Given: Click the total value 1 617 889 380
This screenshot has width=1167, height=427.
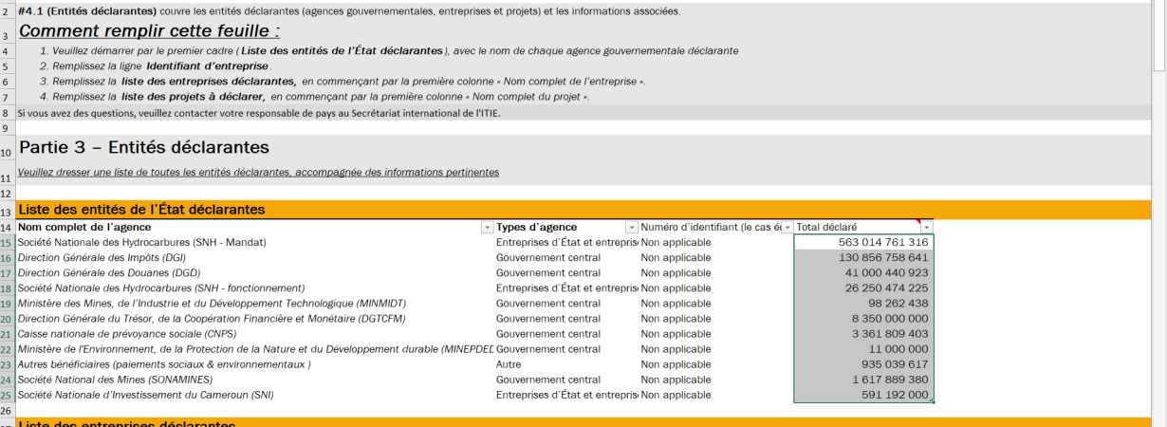Looking at the screenshot, I should coord(863,380).
